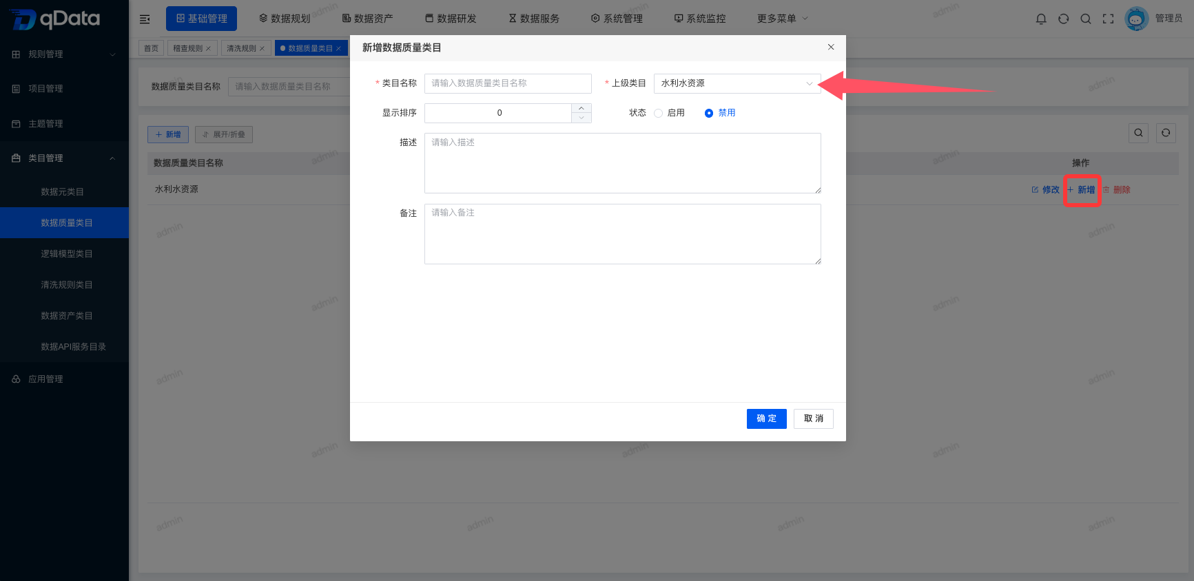Expand the 规则管理 sidebar menu
The width and height of the screenshot is (1194, 581).
(x=64, y=54)
